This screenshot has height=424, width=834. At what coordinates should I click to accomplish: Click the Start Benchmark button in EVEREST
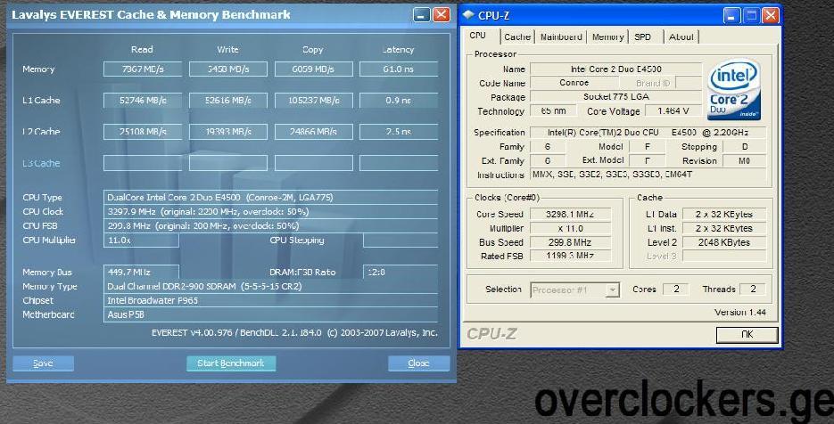[231, 363]
